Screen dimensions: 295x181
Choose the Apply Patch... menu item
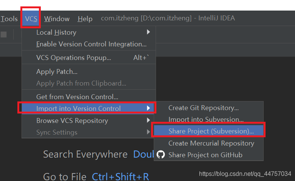coord(57,72)
